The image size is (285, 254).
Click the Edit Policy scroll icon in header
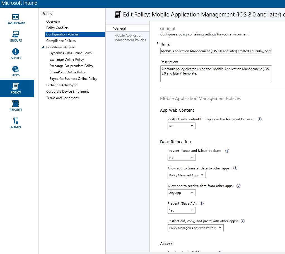[118, 14]
